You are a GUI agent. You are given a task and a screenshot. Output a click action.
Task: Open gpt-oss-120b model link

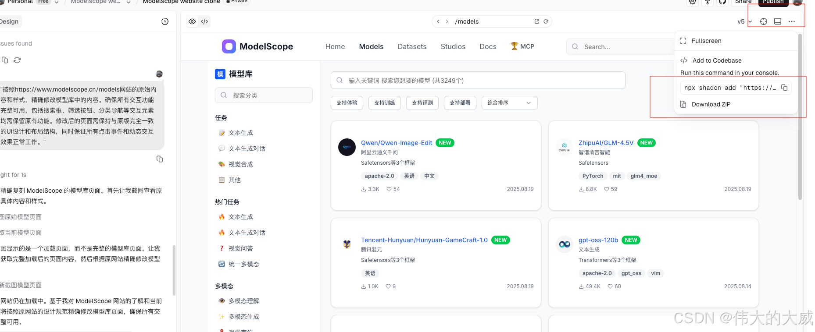598,240
